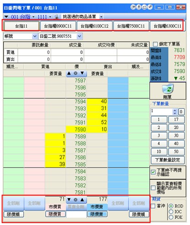Screen dimensions: 190x225
Task: Click the 開盤$ value 7631
Action: click(179, 50)
